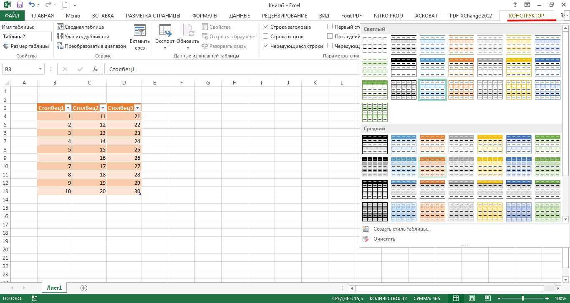Switch to the ДАННЫЕ (Data) tab
The height and width of the screenshot is (303, 570).
pyautogui.click(x=240, y=16)
